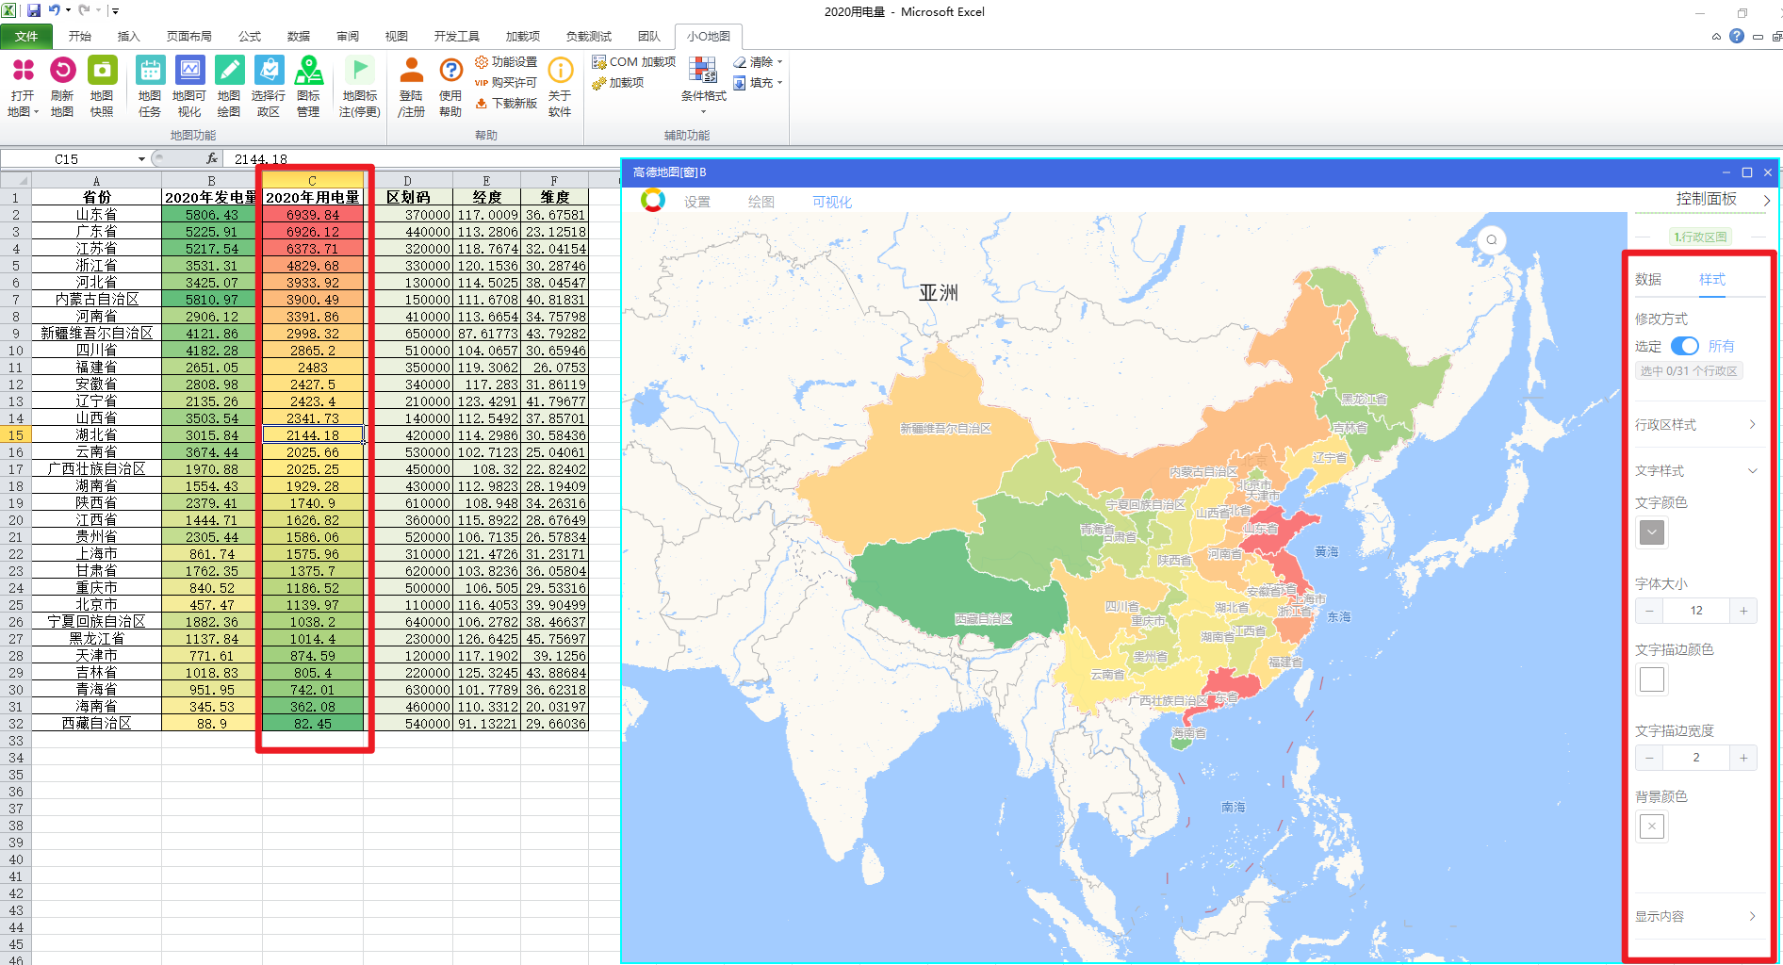Viewport: 1783px width, 965px height.
Task: Open the 文字描边颜色 white color swatch
Action: point(1652,679)
